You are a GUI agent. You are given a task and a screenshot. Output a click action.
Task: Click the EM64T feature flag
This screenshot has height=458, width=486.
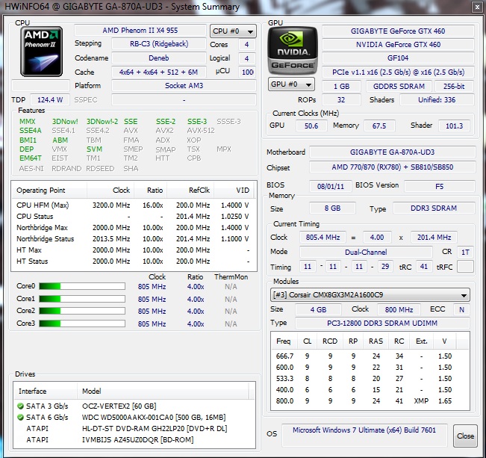30,158
